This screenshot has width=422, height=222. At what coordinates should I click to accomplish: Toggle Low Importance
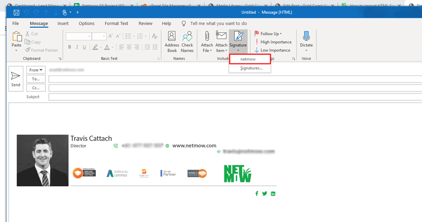tap(272, 50)
